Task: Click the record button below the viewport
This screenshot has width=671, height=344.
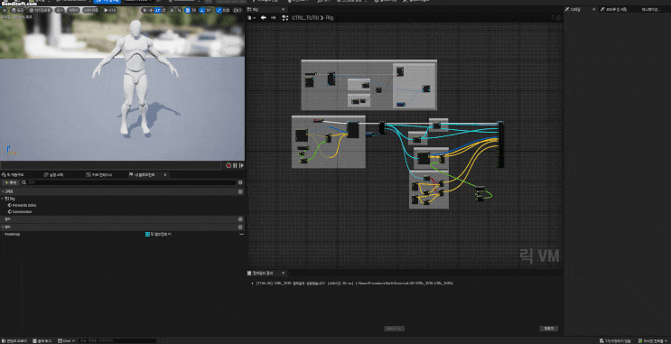Action: point(228,165)
